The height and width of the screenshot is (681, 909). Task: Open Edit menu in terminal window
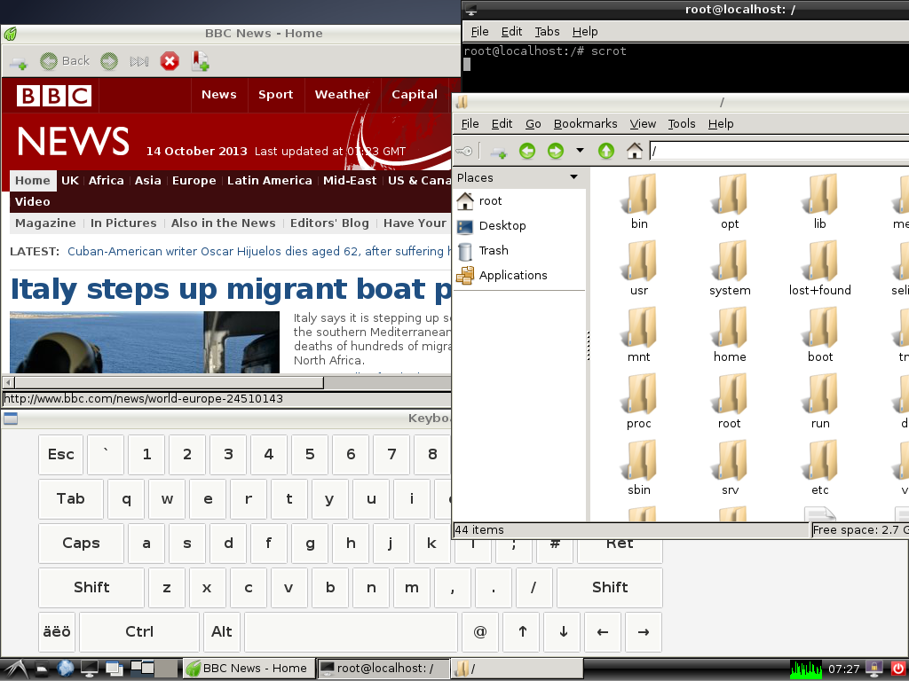511,31
